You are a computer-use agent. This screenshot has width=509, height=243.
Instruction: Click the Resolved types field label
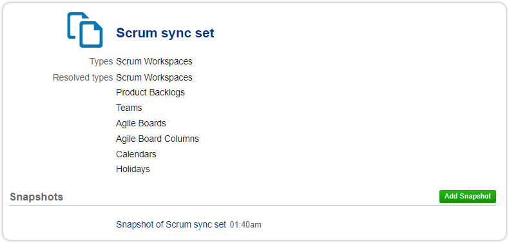tap(82, 78)
